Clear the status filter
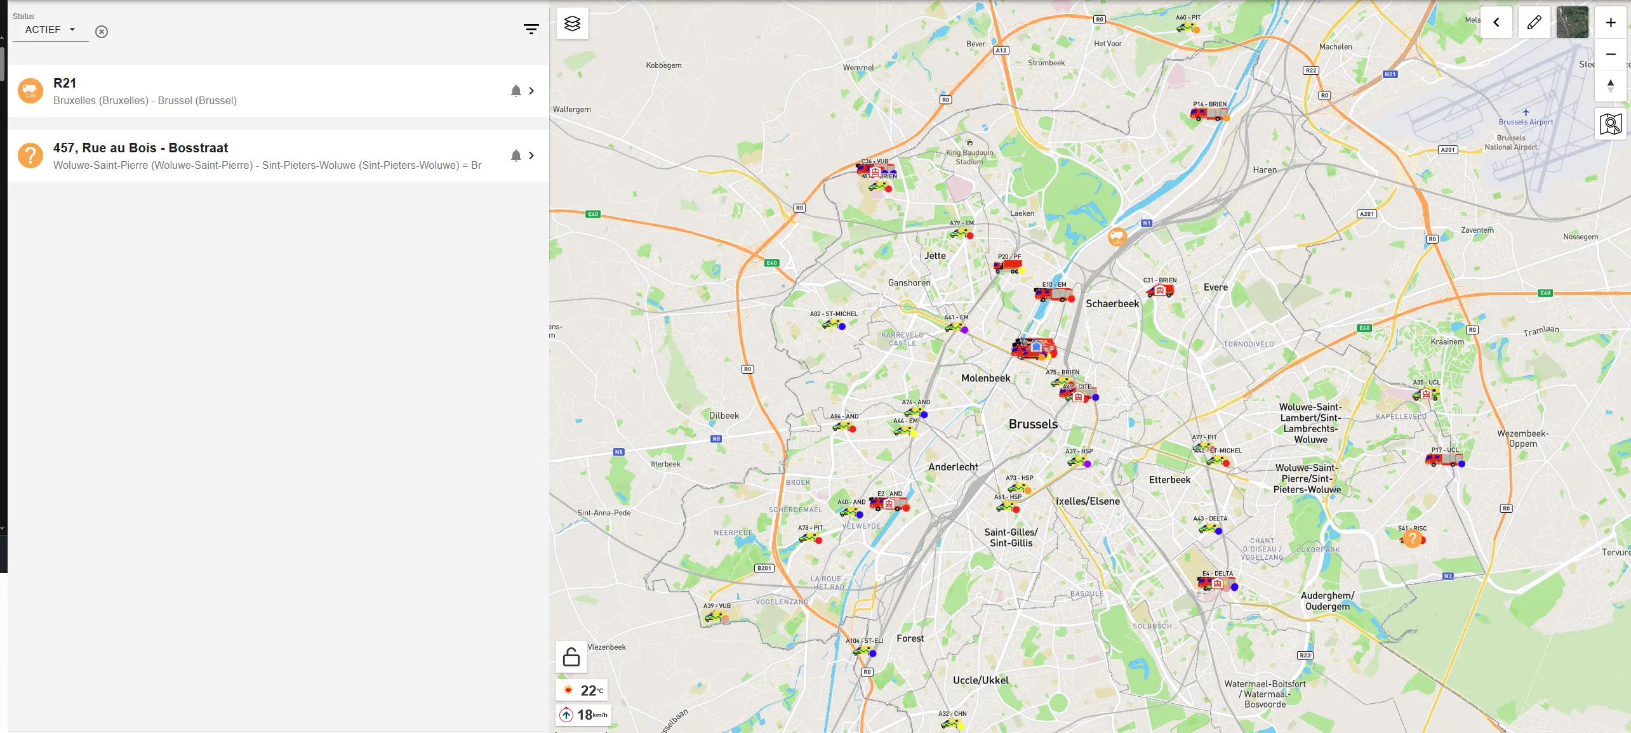The image size is (1631, 733). coord(102,32)
